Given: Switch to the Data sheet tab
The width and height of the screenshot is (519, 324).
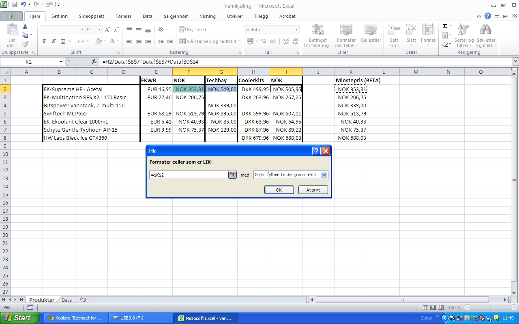Looking at the screenshot, I should click(66, 300).
